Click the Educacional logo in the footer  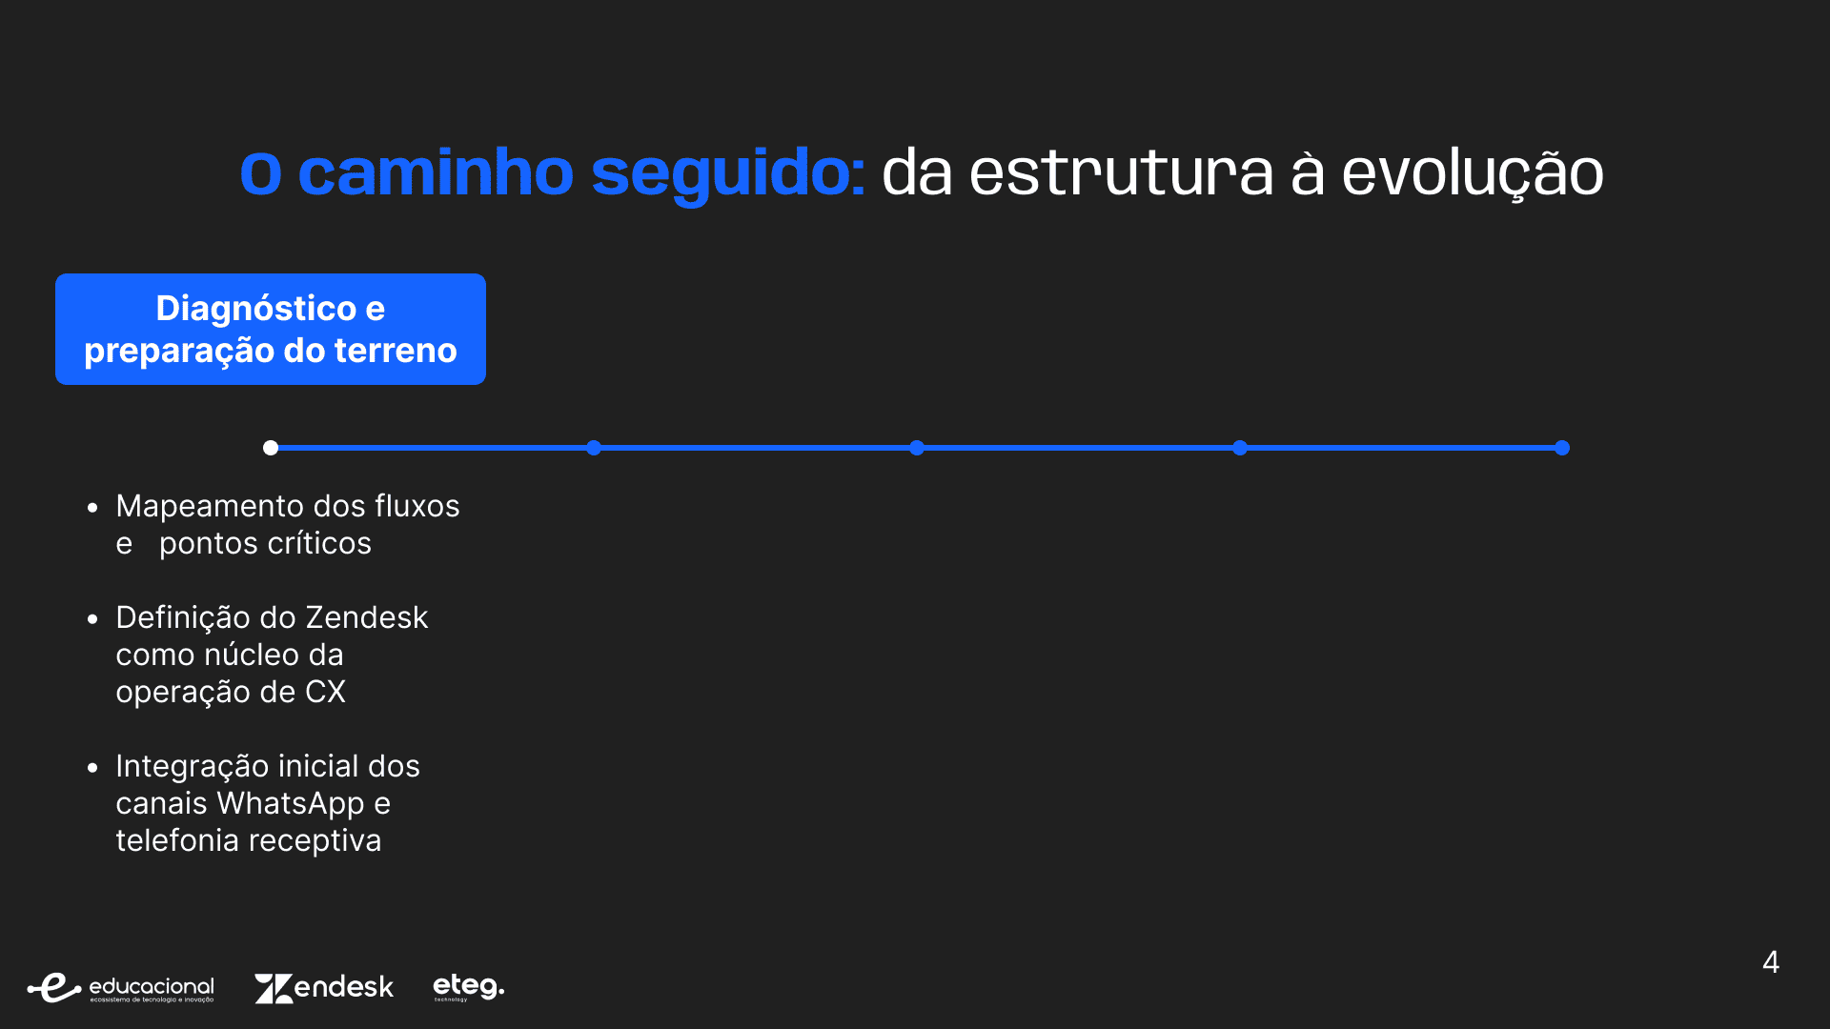121,988
